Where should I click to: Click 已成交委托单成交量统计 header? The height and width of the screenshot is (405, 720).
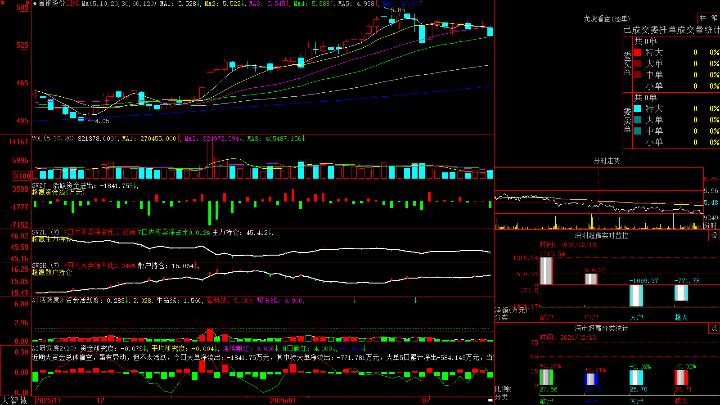coord(671,30)
